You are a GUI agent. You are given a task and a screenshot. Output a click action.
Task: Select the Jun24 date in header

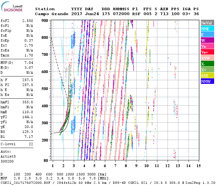coord(91,14)
